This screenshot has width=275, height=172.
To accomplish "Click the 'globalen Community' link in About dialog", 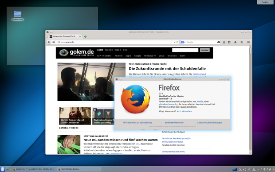I will 168,104.
